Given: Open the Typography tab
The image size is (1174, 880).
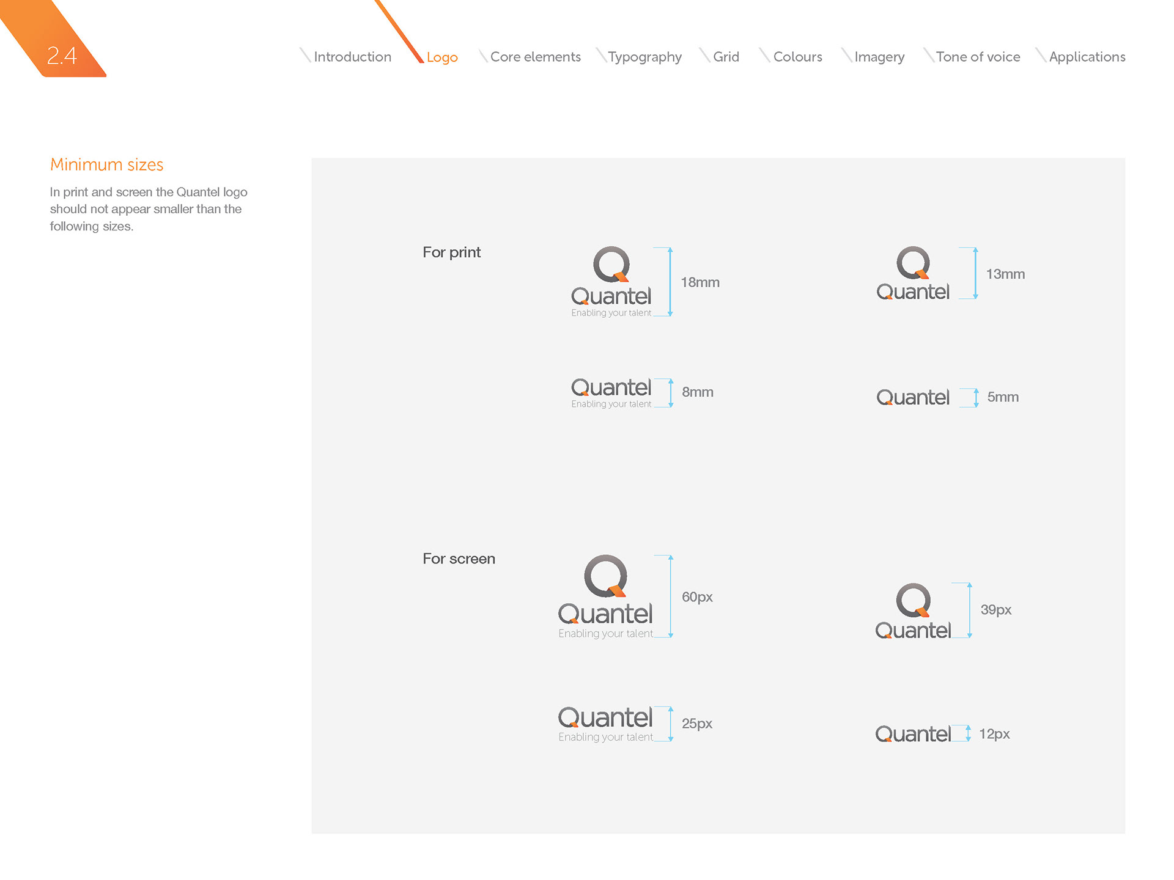Looking at the screenshot, I should tap(644, 57).
